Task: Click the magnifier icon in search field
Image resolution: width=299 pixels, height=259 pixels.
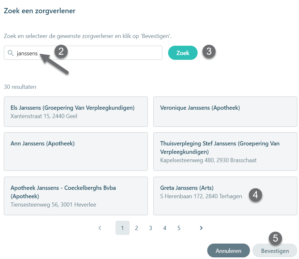Action: tap(11, 53)
